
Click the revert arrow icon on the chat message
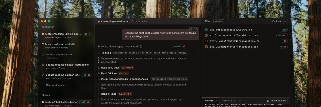pyautogui.click(x=197, y=29)
